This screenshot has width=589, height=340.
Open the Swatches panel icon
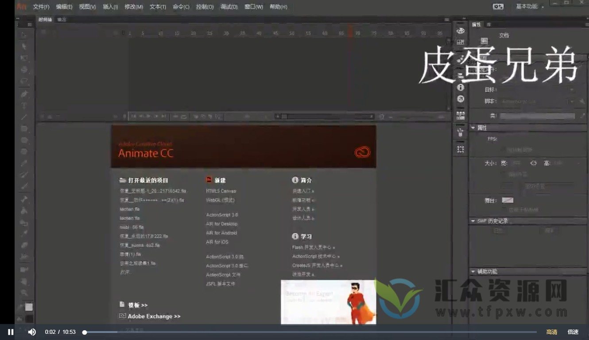(461, 41)
